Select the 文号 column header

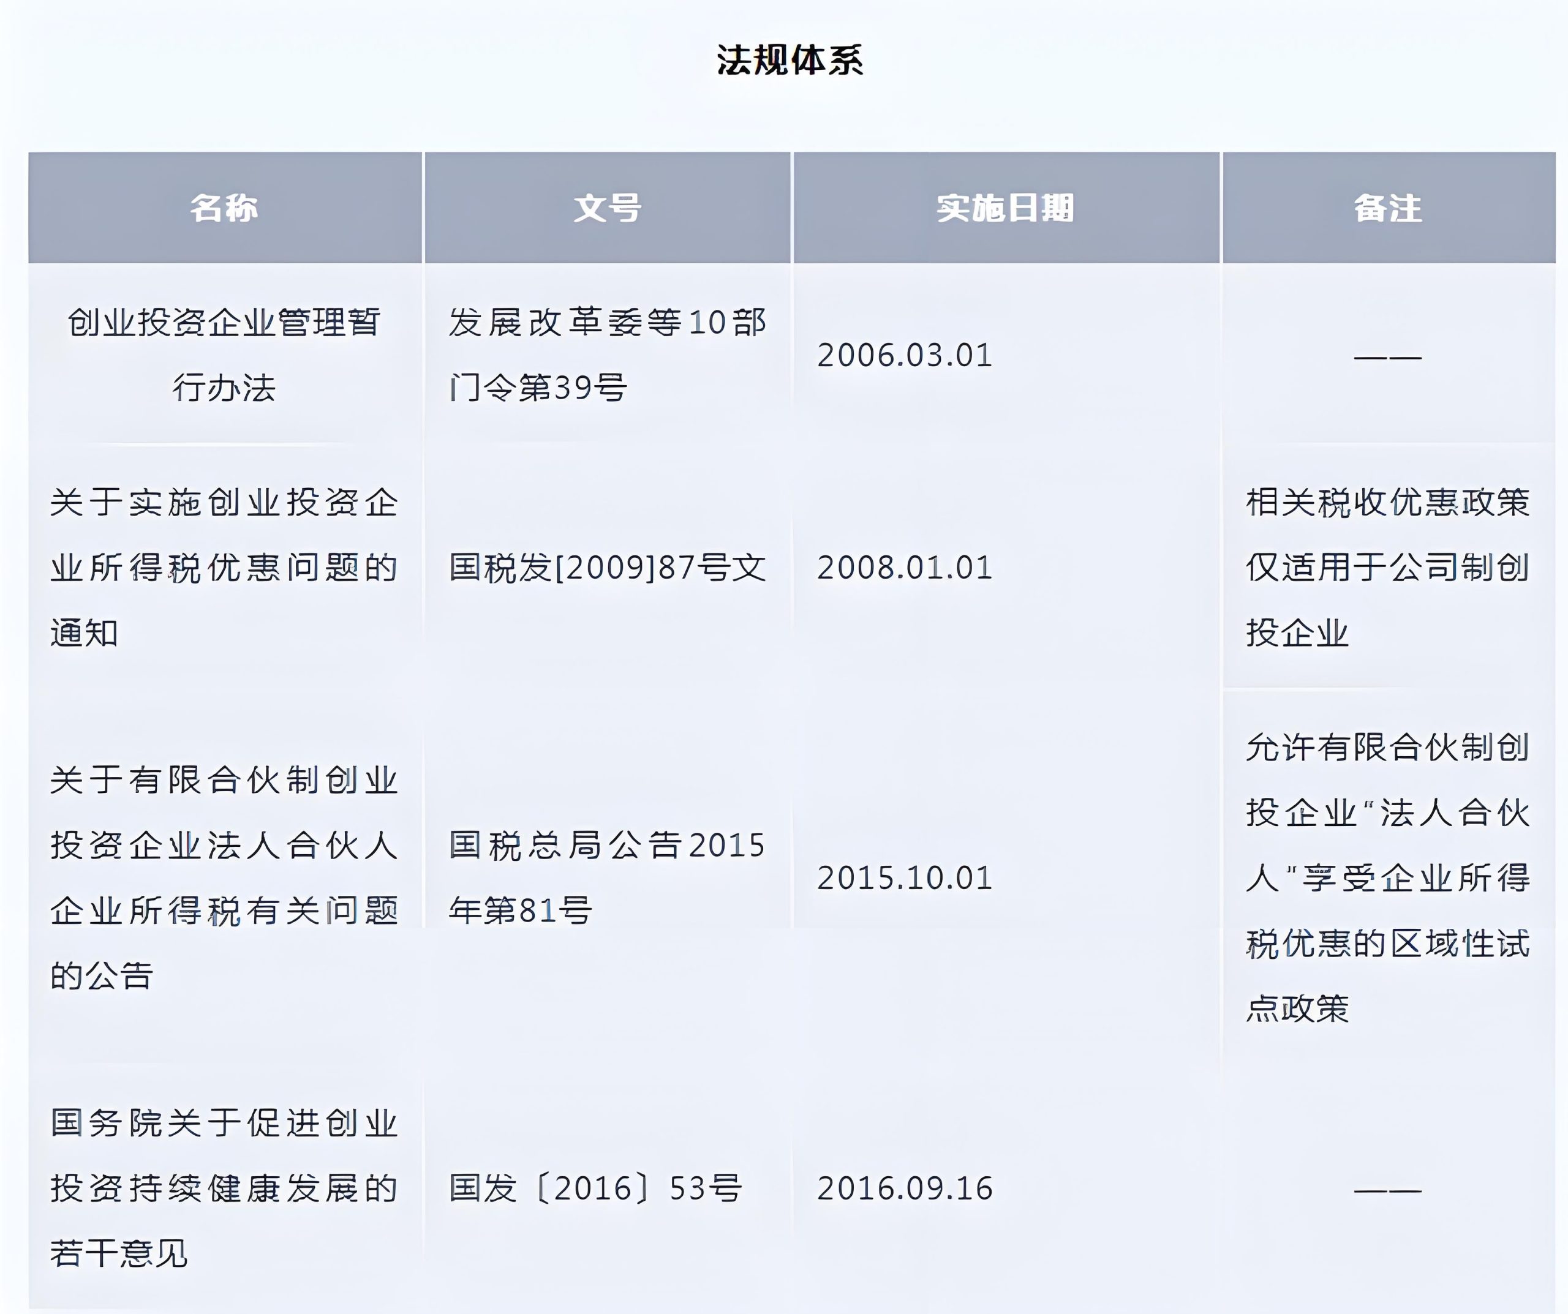[x=607, y=208]
